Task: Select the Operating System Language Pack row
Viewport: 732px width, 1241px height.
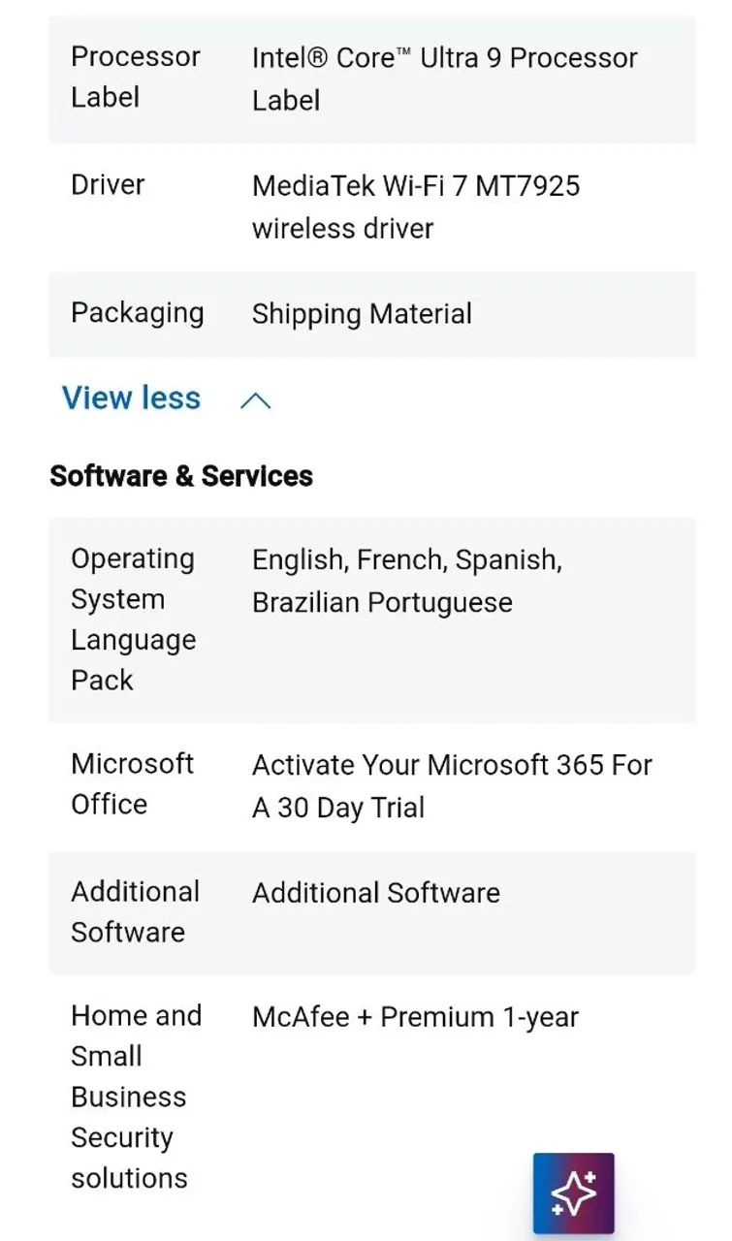Action: click(x=133, y=619)
